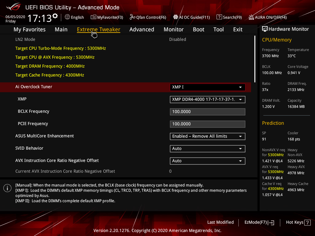The width and height of the screenshot is (315, 236).
Task: Click Target DRAM Frequency : 4000MHz text
Action: [x=50, y=66]
